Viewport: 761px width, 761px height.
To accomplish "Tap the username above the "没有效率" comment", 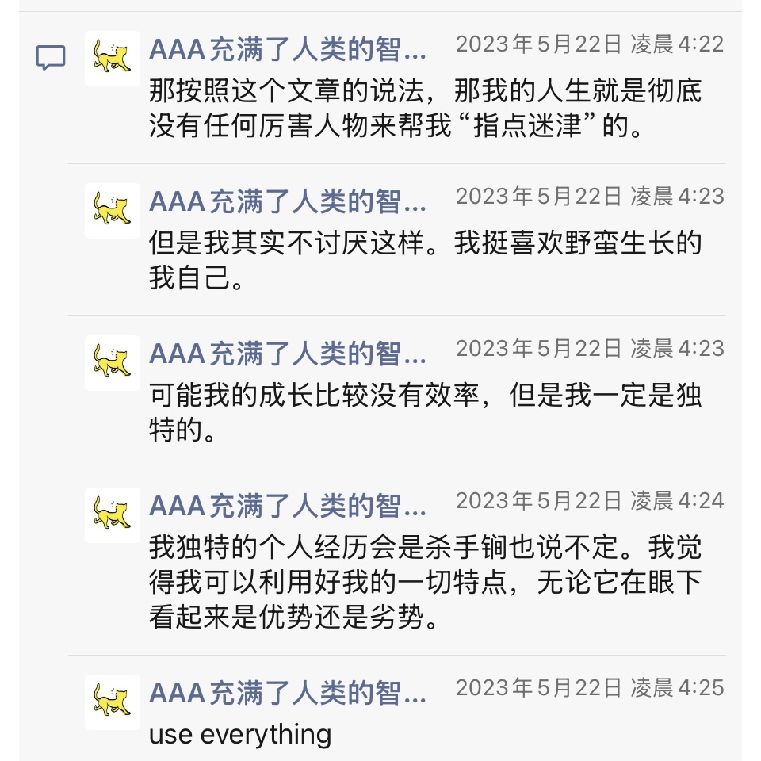I will 288,355.
